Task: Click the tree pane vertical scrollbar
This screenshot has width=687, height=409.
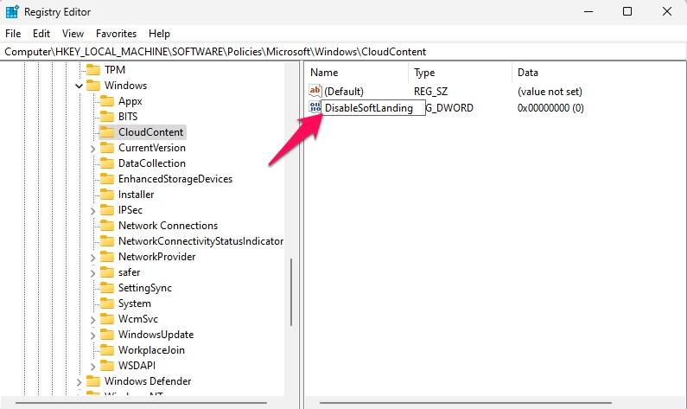Action: coord(291,292)
